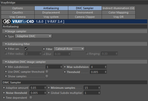Click animation dot beside Adaptive amount
The height and width of the screenshot is (101, 148).
4,88
